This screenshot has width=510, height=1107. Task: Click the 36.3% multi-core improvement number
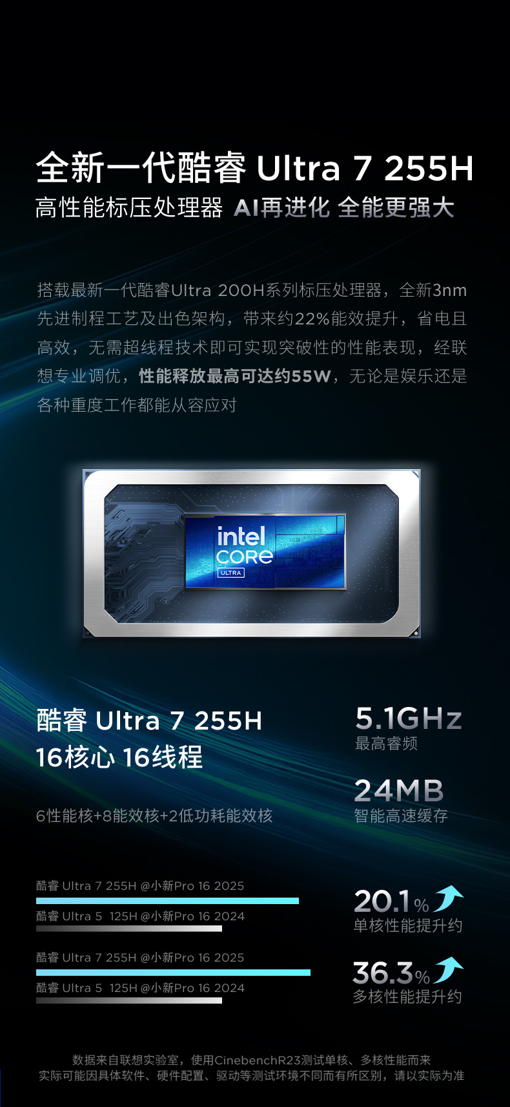(391, 973)
